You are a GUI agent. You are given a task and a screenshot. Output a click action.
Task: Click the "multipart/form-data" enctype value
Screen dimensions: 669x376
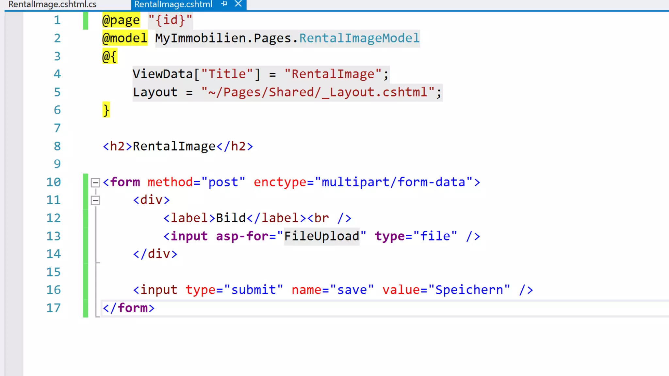[393, 182]
